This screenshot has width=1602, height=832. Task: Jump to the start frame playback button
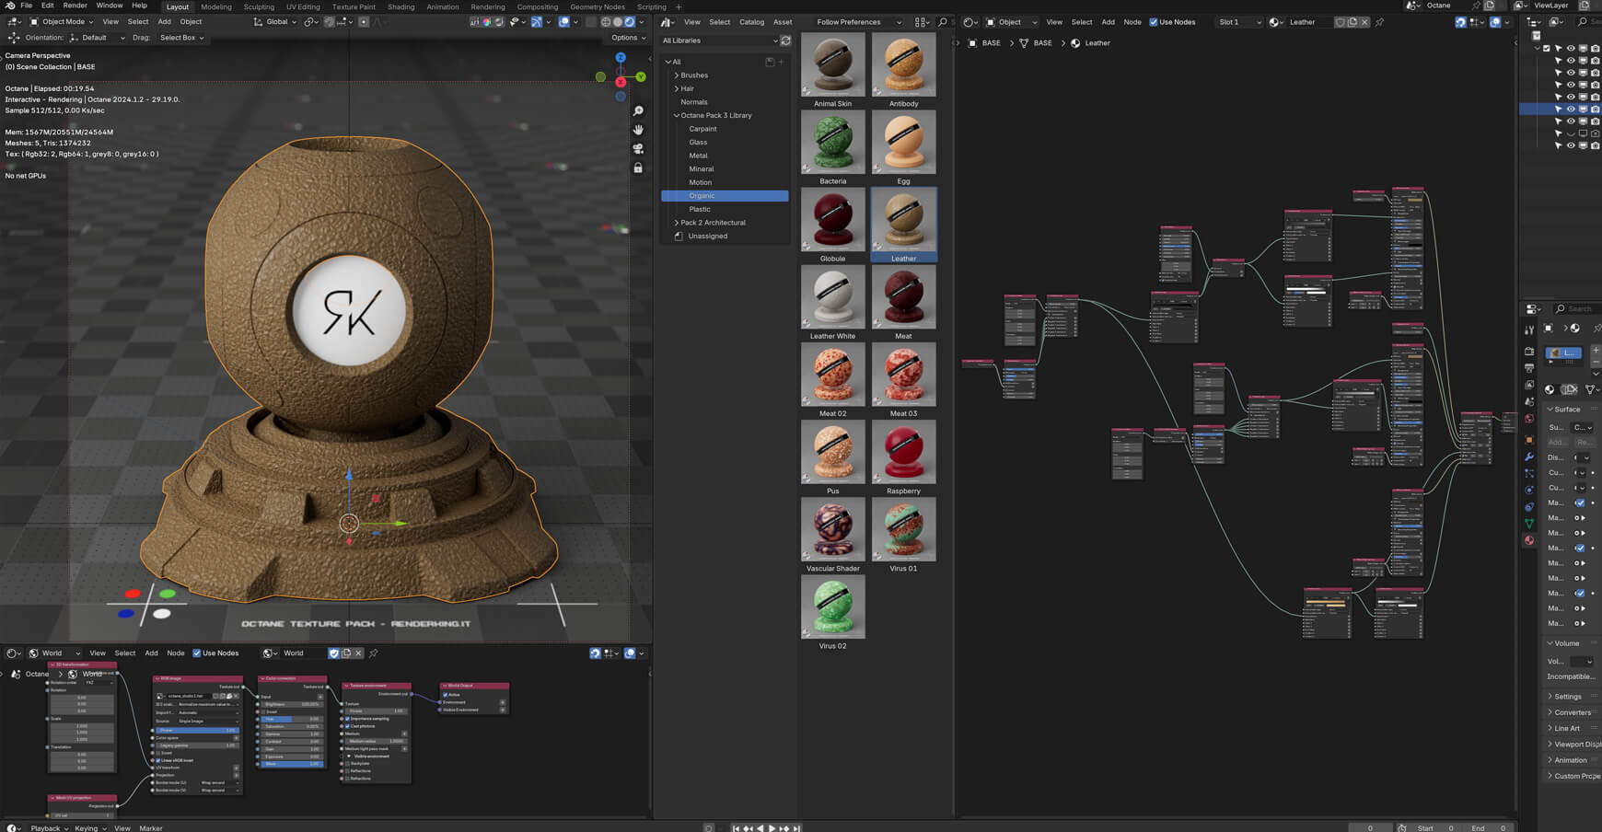(736, 828)
